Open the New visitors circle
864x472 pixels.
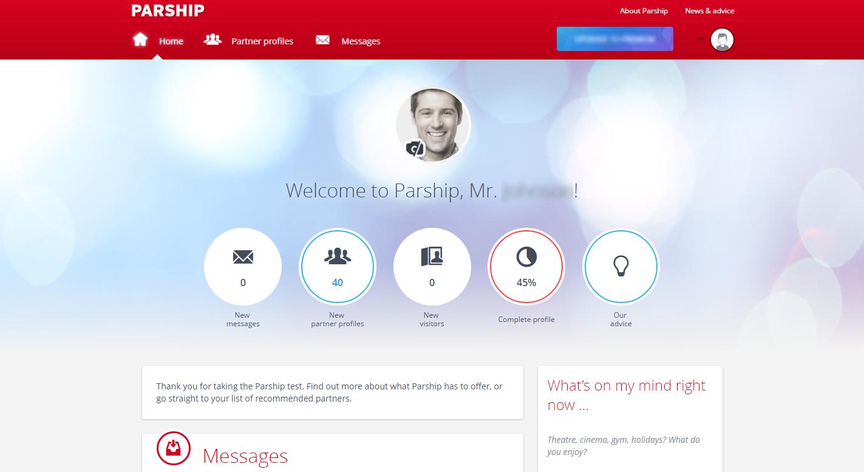[x=432, y=266]
